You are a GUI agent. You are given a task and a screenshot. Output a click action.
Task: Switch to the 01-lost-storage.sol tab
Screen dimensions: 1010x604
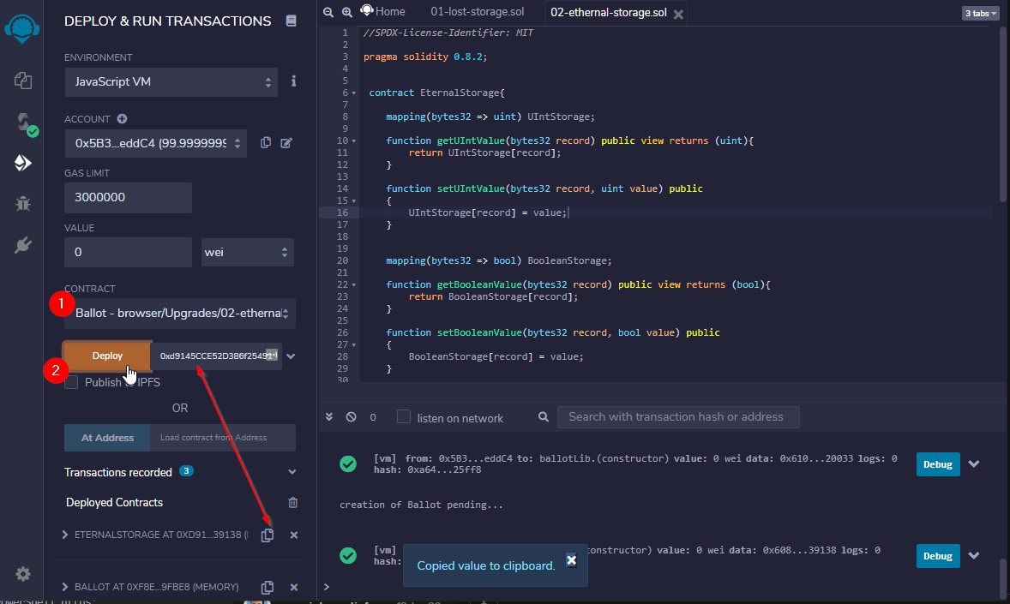coord(478,12)
